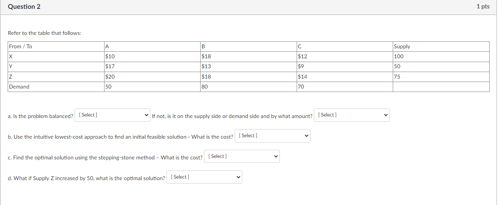Click the $18 cell in row Z

point(248,77)
